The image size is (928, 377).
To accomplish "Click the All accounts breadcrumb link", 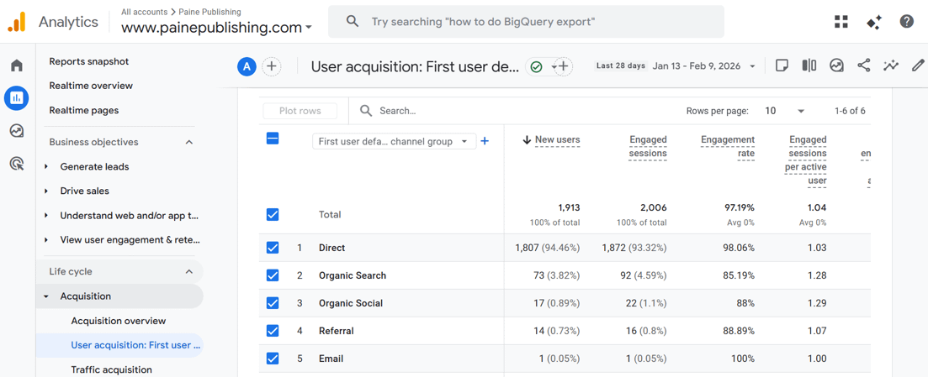I will pos(145,12).
